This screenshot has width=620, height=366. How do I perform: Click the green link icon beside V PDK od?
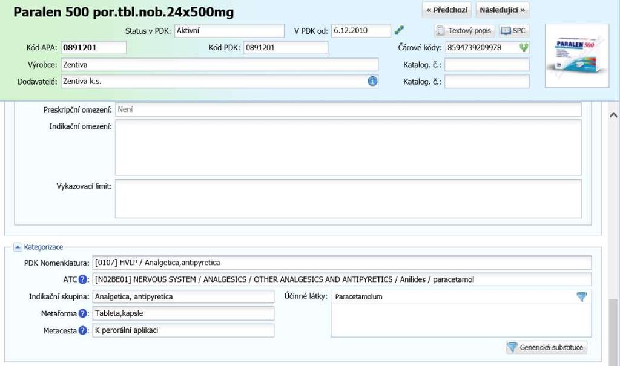(x=400, y=30)
